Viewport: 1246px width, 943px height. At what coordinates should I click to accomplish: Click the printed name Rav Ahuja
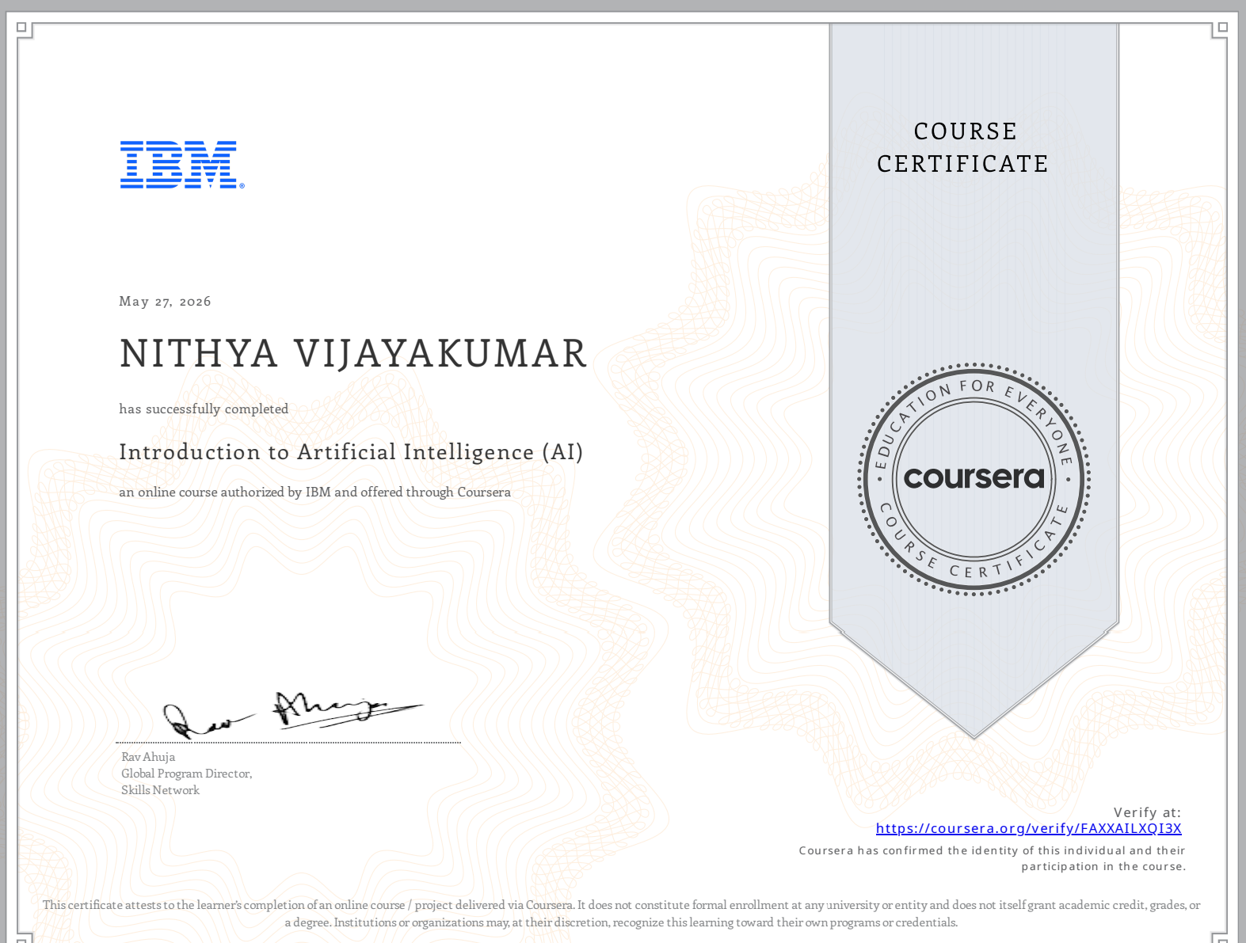pyautogui.click(x=148, y=757)
